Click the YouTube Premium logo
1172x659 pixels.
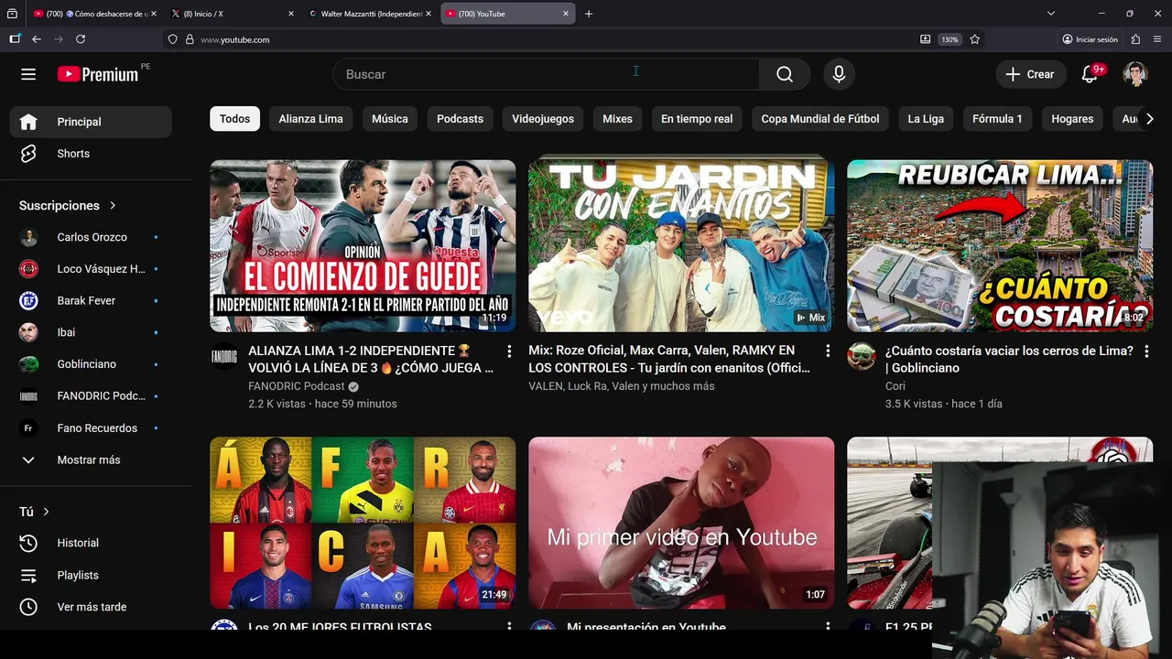[x=98, y=74]
